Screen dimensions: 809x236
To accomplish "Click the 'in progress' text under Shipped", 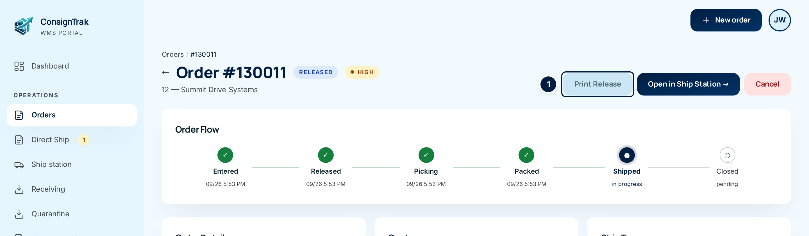I will coord(626,184).
